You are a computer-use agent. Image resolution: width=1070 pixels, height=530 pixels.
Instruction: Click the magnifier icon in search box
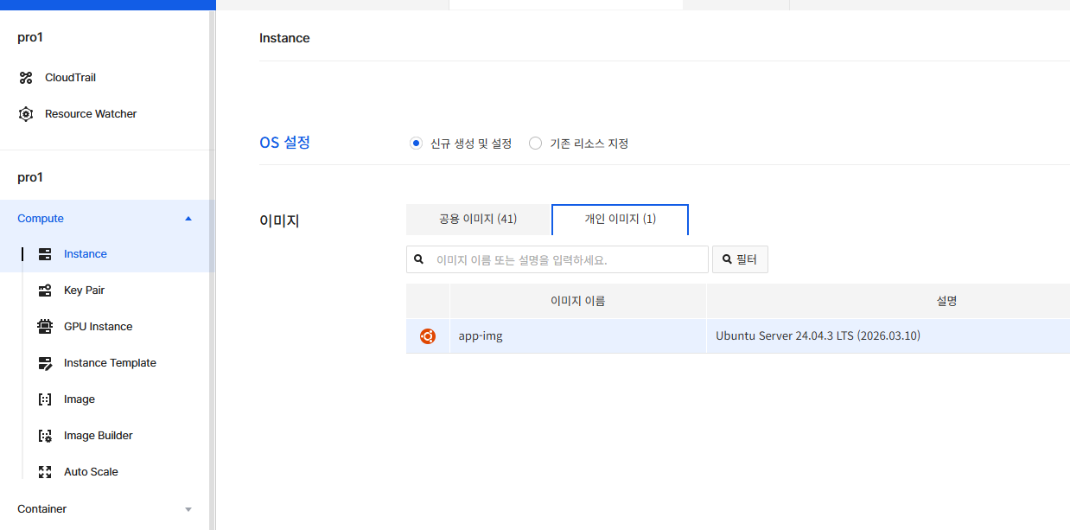(x=419, y=259)
